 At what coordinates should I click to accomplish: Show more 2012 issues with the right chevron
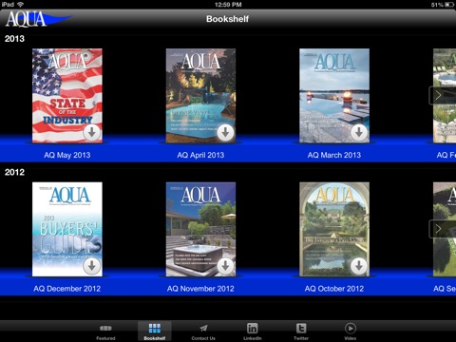tap(439, 229)
